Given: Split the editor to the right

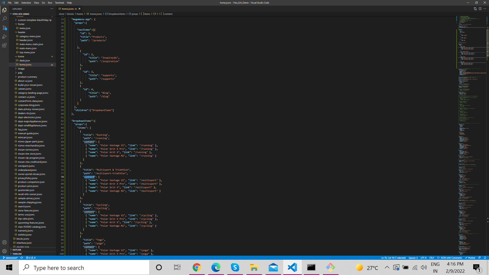Looking at the screenshot, I should 480,9.
